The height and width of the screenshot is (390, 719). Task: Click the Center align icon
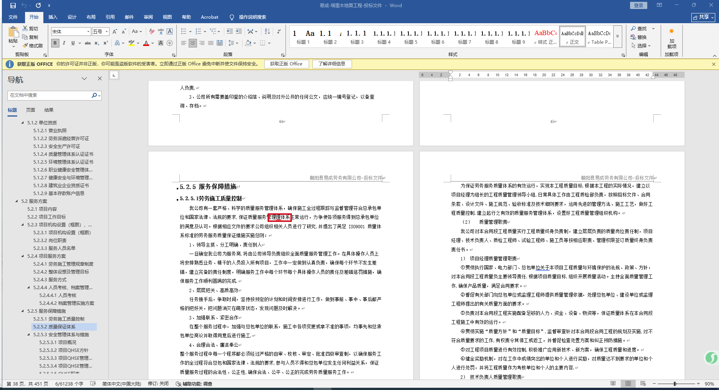tap(192, 43)
